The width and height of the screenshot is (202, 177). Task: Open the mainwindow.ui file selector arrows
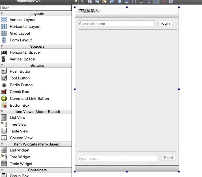point(76,1)
